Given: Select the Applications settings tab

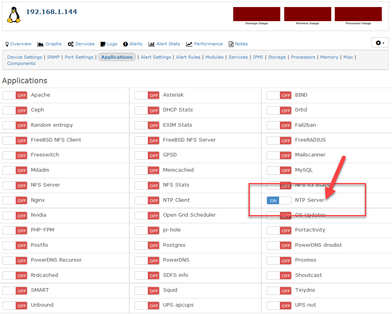Looking at the screenshot, I should click(x=117, y=57).
